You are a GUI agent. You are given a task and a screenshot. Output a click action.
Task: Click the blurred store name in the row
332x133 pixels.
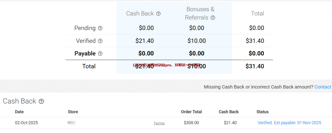(71, 123)
